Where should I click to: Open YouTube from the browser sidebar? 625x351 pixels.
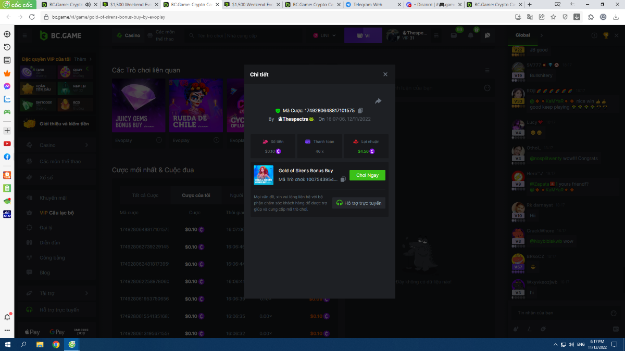(7, 144)
